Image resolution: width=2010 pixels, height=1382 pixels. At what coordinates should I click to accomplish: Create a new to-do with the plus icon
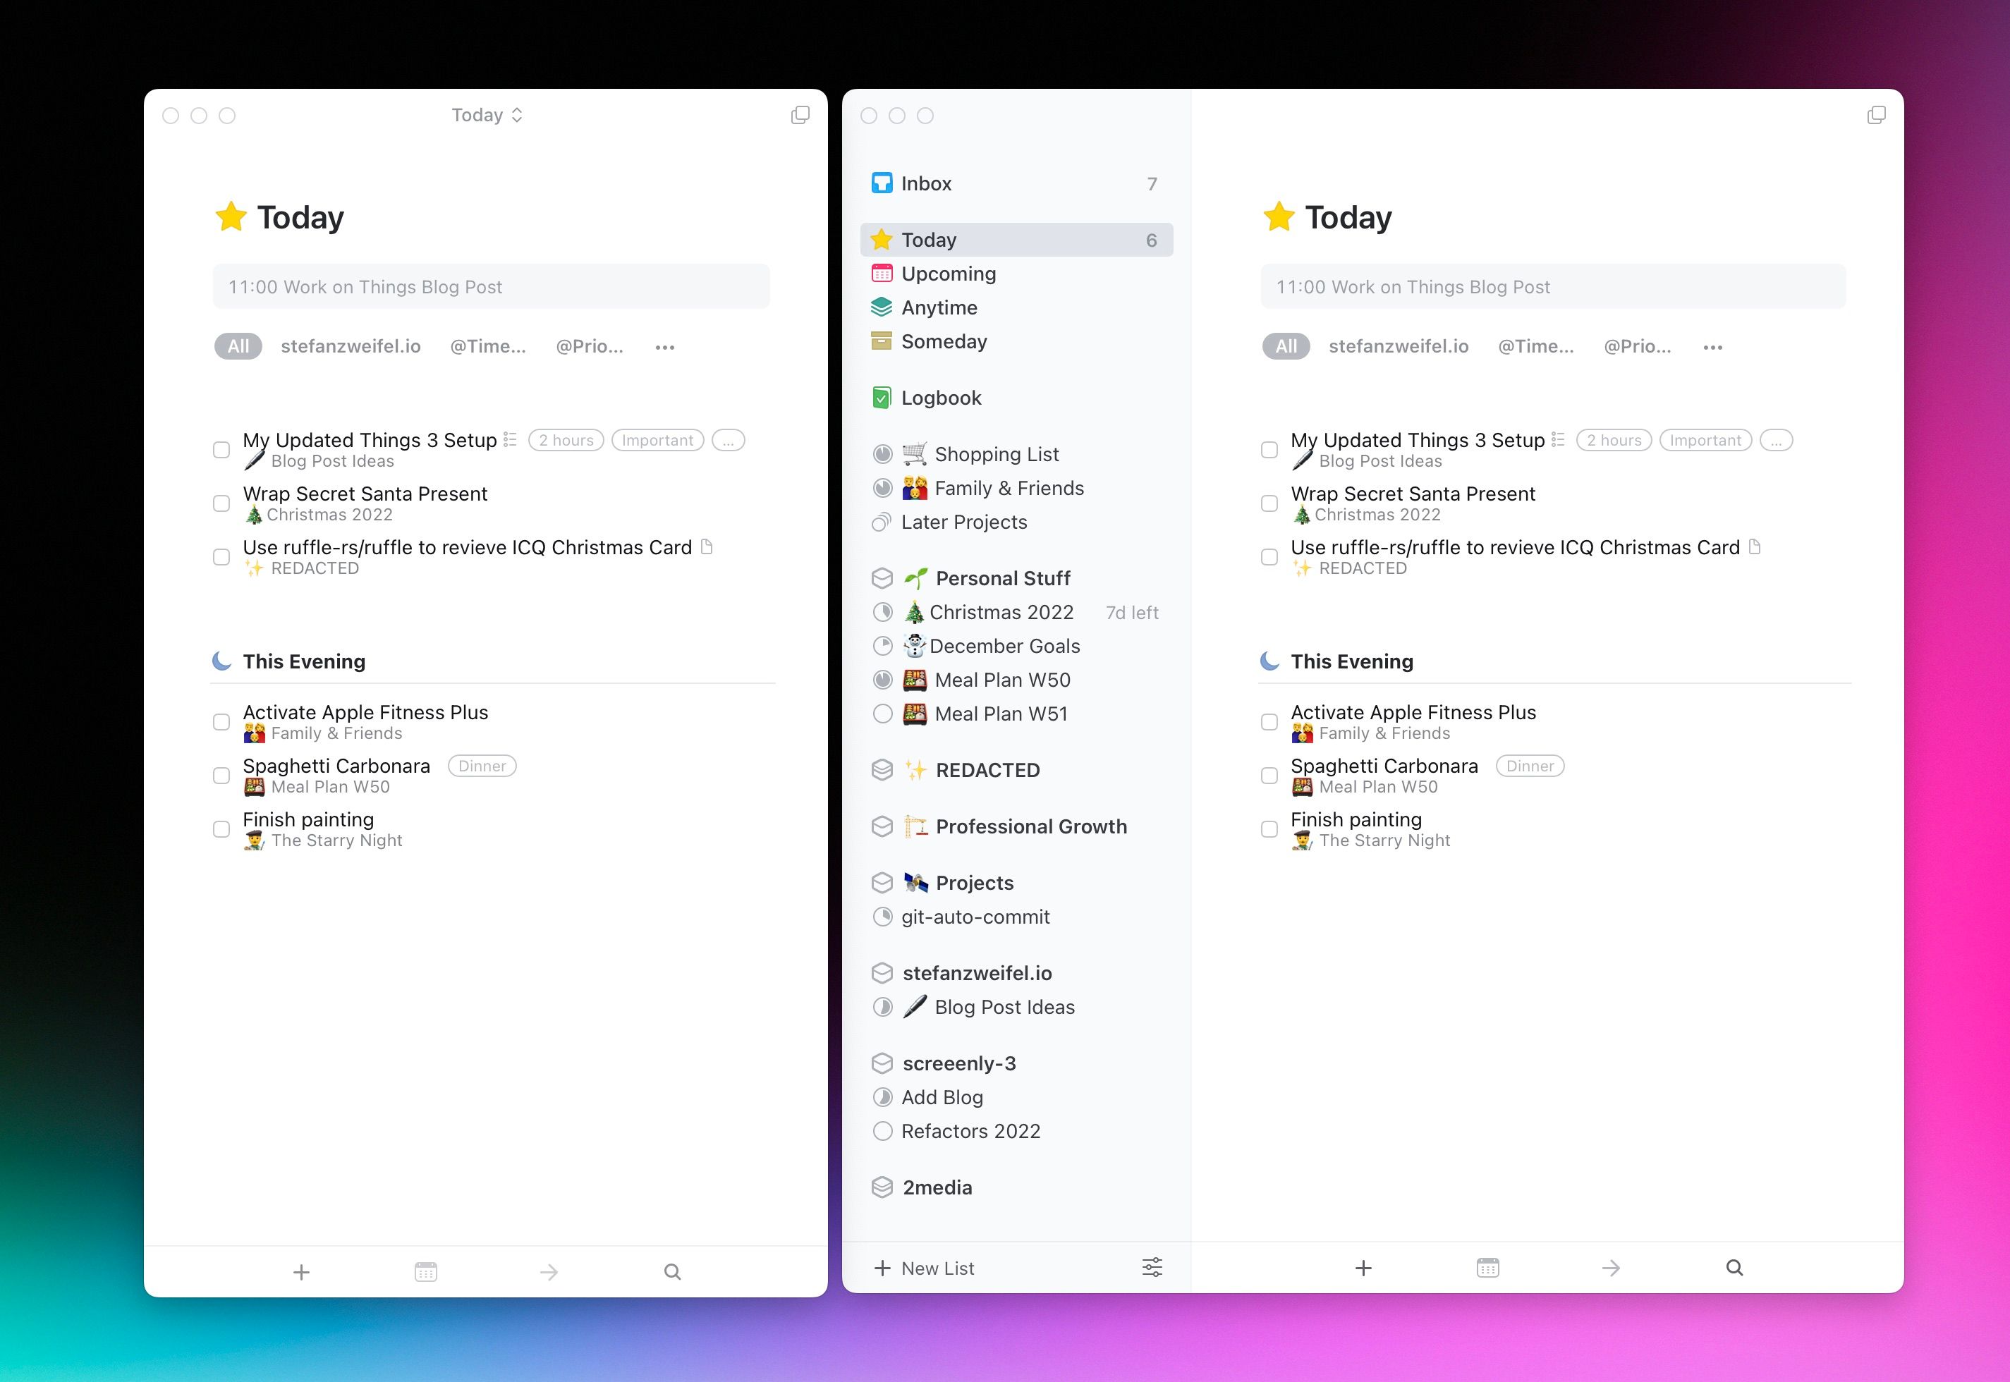301,1271
